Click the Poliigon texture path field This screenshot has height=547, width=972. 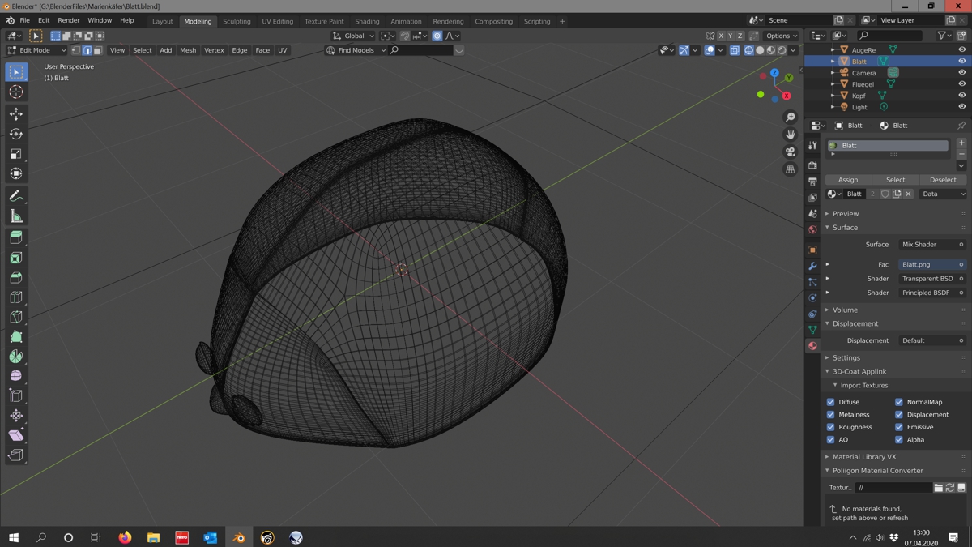[893, 488]
